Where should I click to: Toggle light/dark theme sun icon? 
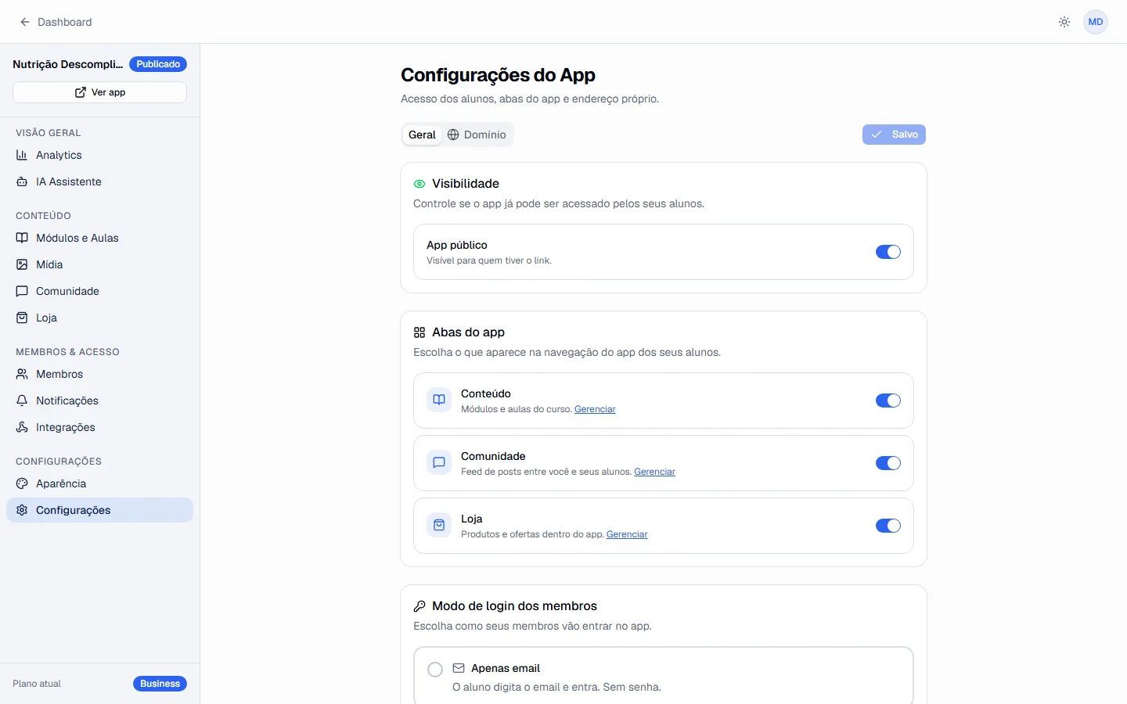click(1064, 22)
